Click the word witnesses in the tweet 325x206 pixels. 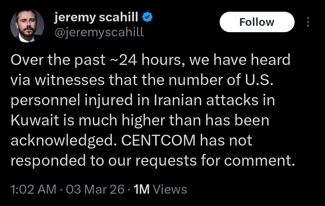pyautogui.click(x=70, y=80)
